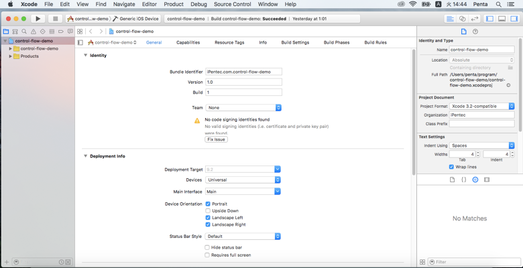Image resolution: width=523 pixels, height=268 pixels.
Task: Show the Quick Help inspector
Action: pyautogui.click(x=475, y=31)
